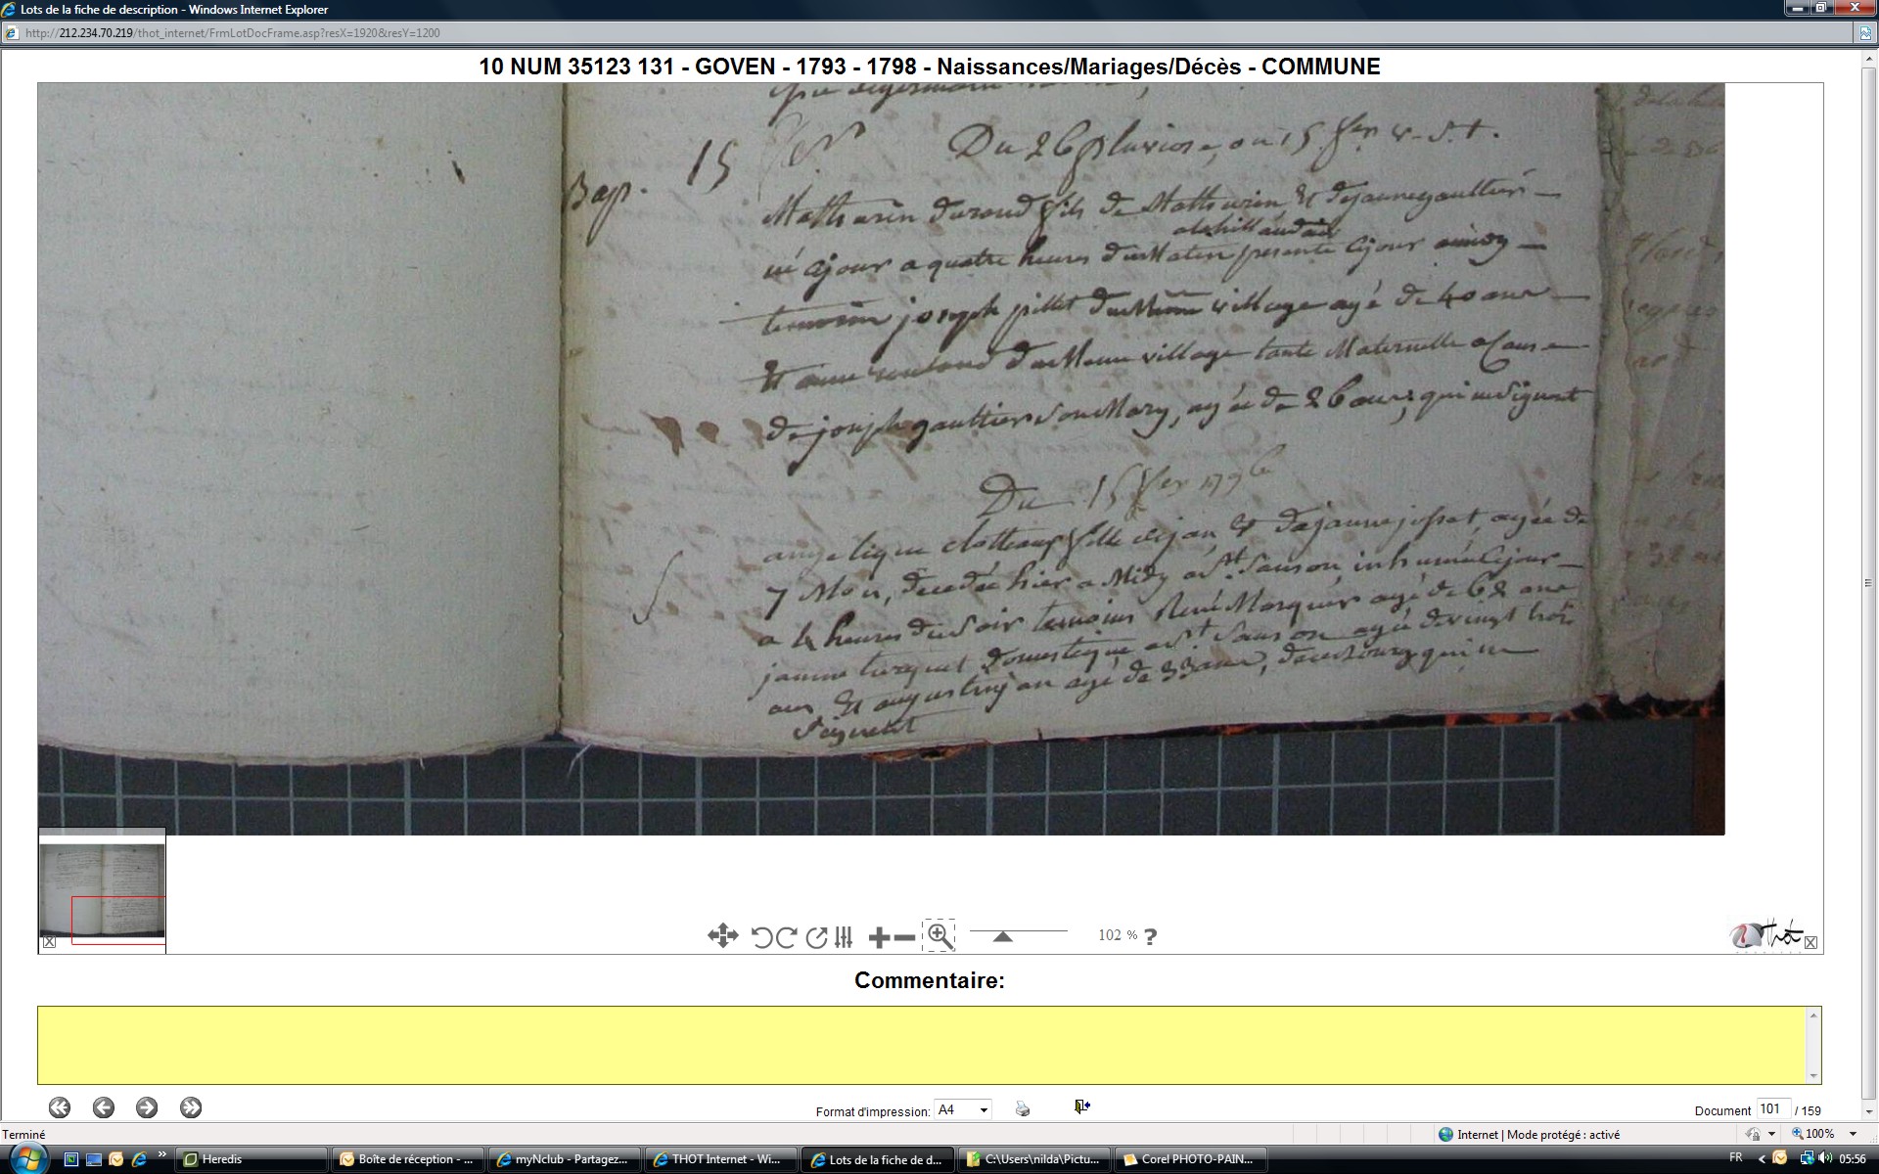Image resolution: width=1879 pixels, height=1174 pixels.
Task: Advance to the next document page
Action: (147, 1107)
